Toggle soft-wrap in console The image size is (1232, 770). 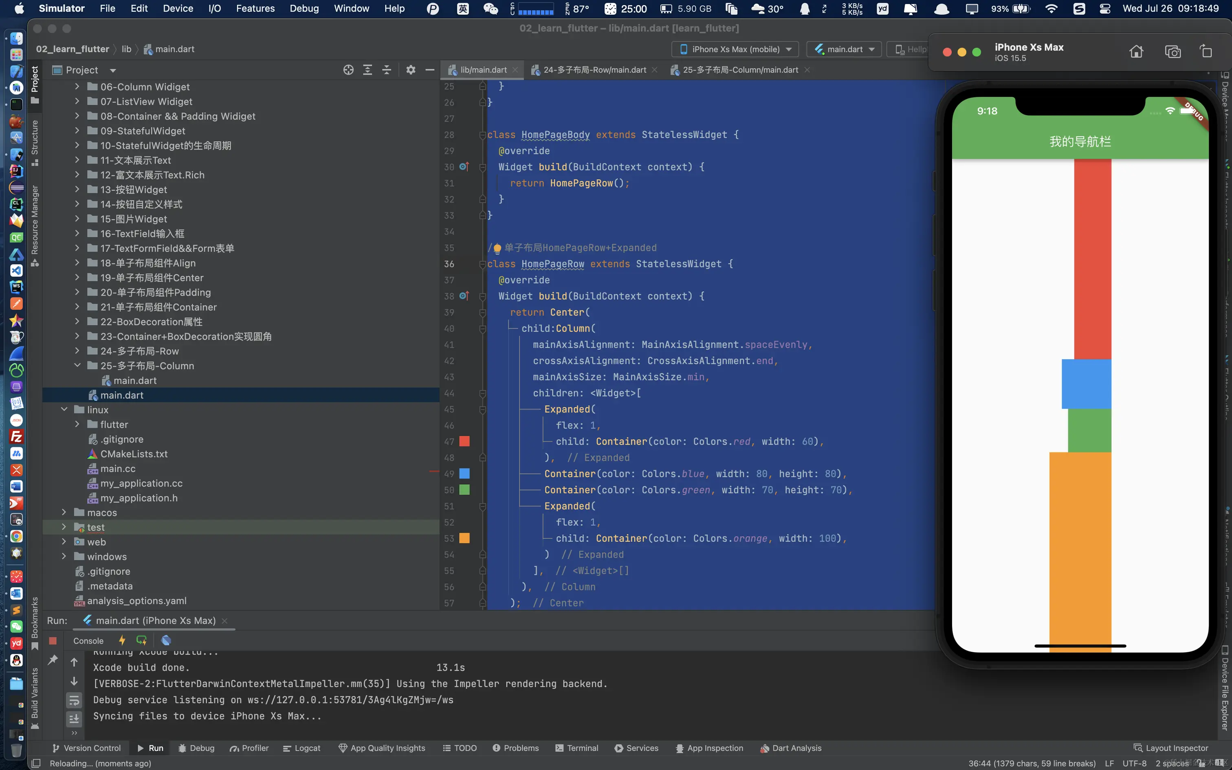(74, 701)
